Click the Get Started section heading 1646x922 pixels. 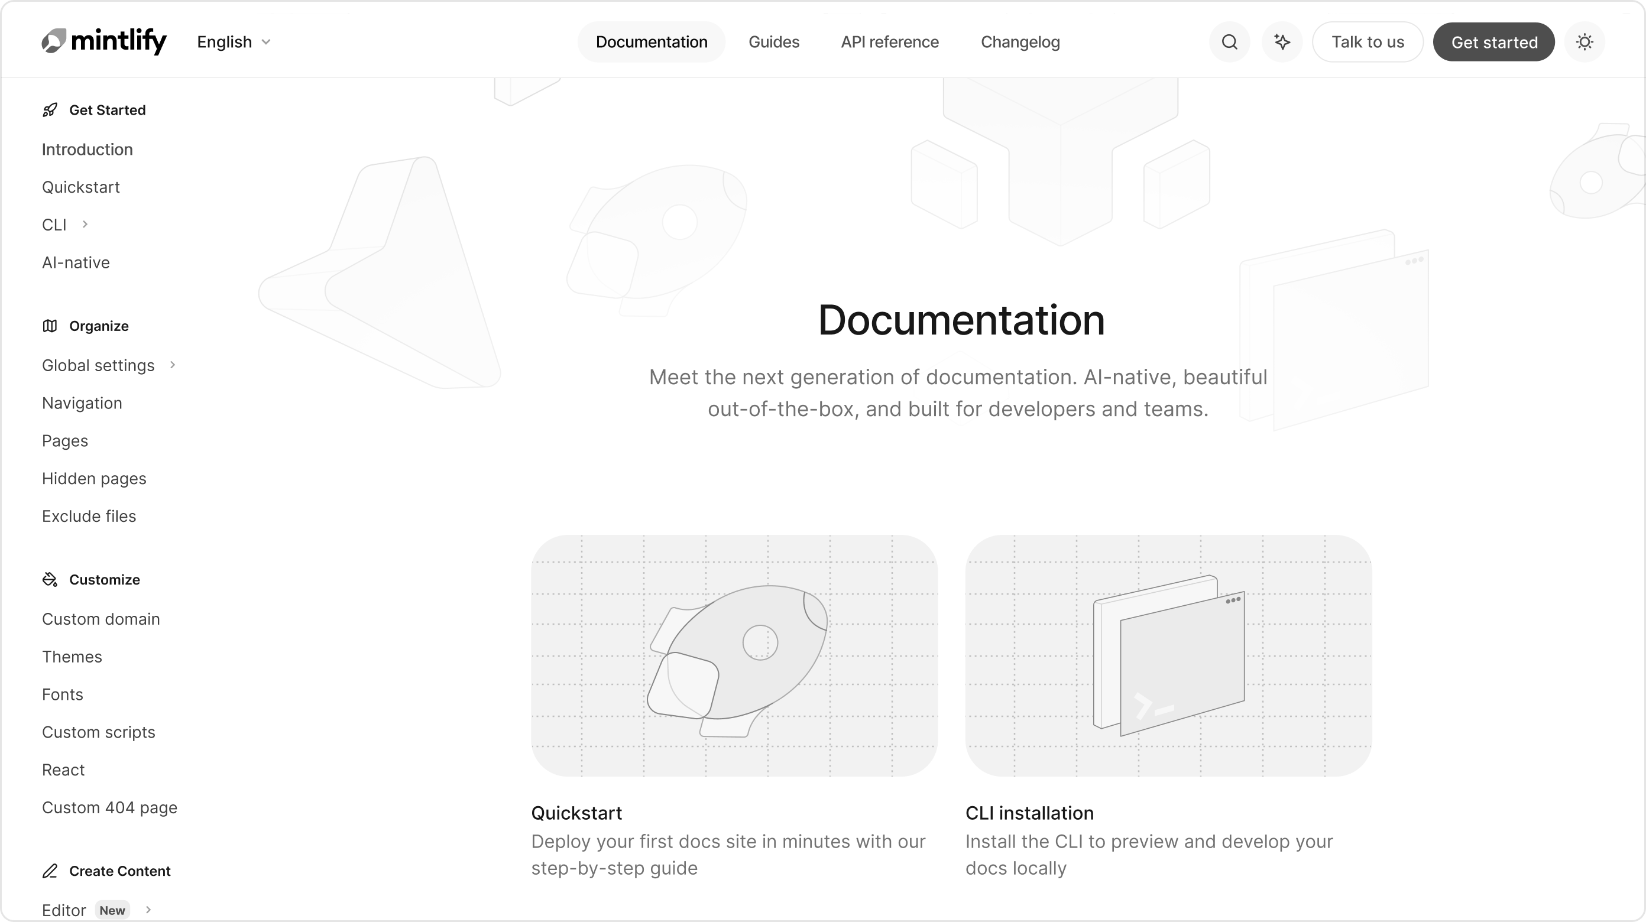[x=108, y=110]
